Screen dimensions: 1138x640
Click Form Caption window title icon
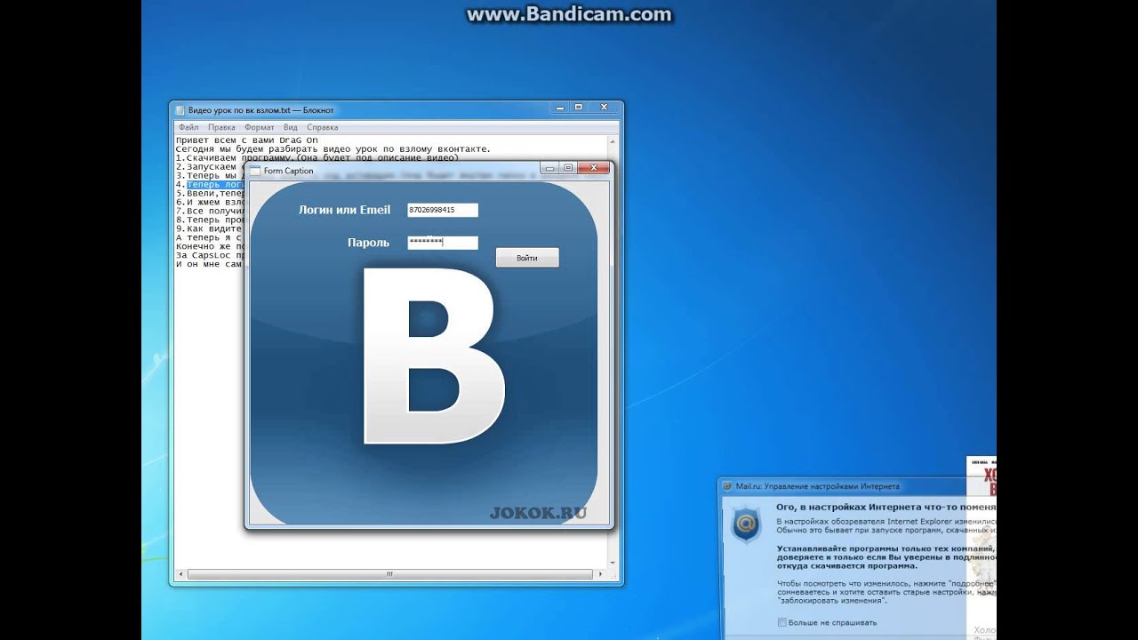255,171
